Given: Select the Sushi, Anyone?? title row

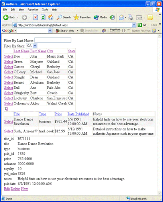Looking at the screenshot, I should click(x=9, y=131).
